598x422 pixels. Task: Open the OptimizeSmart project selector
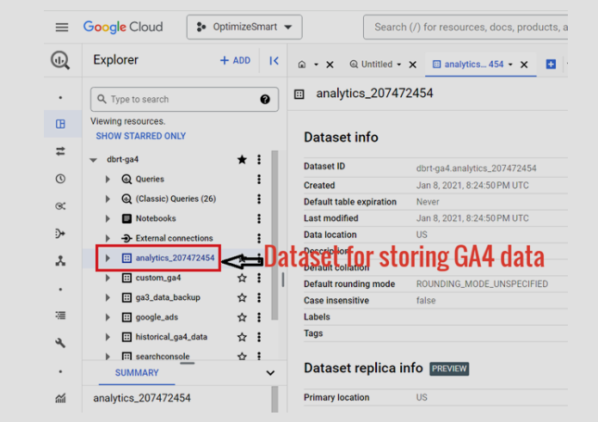(244, 27)
